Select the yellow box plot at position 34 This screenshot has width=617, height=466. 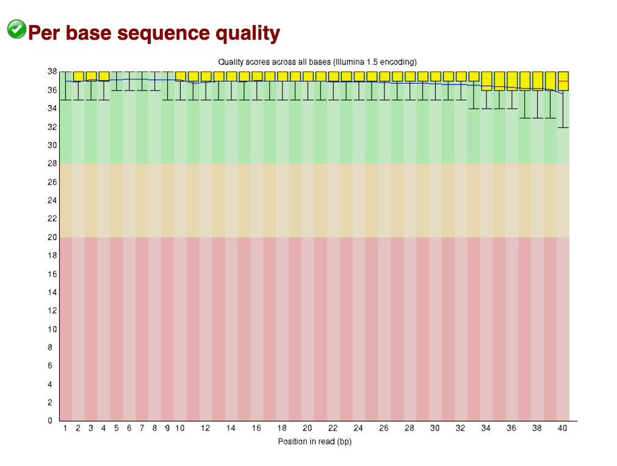(486, 81)
